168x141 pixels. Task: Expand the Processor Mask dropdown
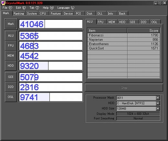coord(158,98)
